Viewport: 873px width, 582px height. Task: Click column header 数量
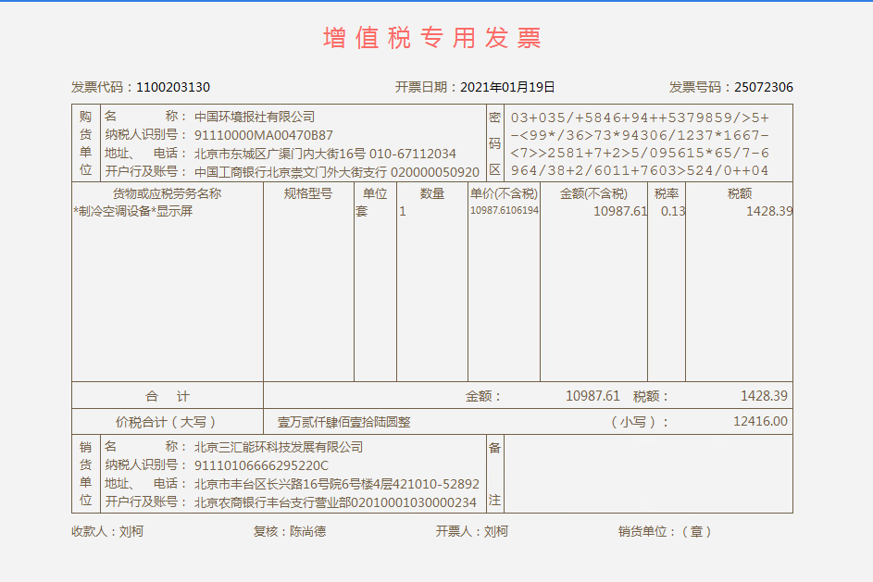click(x=432, y=193)
